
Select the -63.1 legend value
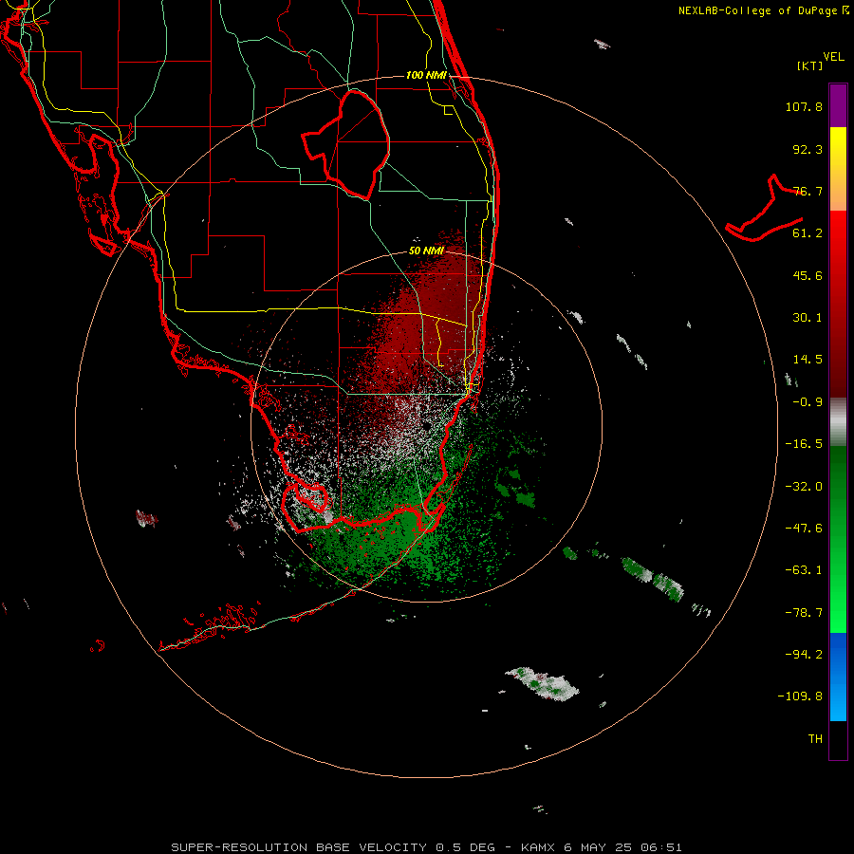tap(804, 570)
